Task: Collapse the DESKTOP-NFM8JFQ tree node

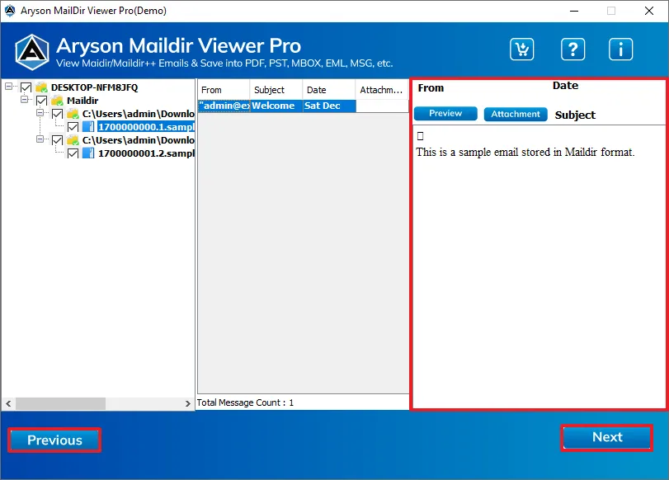Action: point(8,87)
